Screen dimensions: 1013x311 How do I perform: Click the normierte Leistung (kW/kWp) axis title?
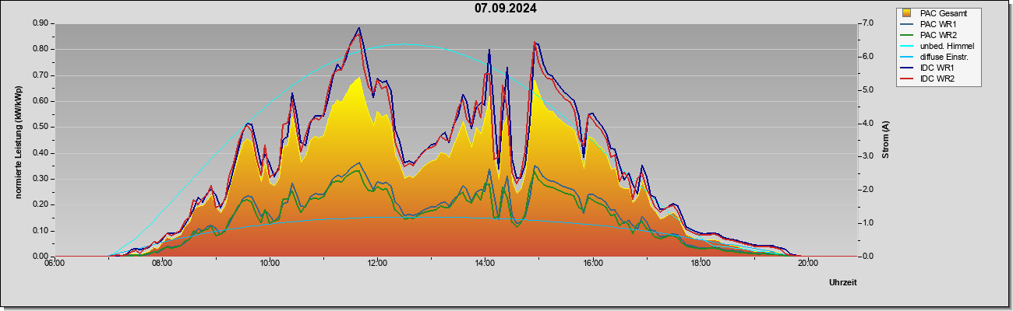(x=18, y=140)
